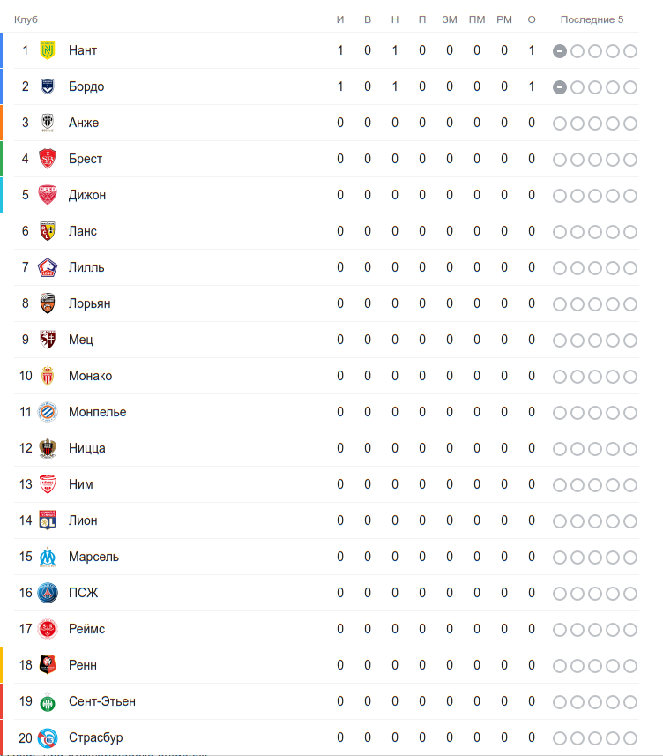The image size is (663, 756).
Task: Open the Нант team link
Action: [83, 50]
